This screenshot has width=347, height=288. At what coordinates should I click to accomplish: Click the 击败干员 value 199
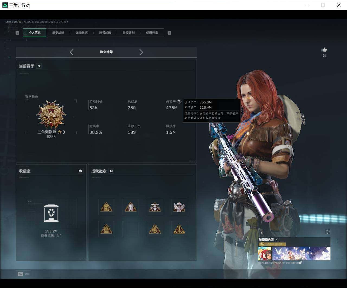tap(132, 132)
